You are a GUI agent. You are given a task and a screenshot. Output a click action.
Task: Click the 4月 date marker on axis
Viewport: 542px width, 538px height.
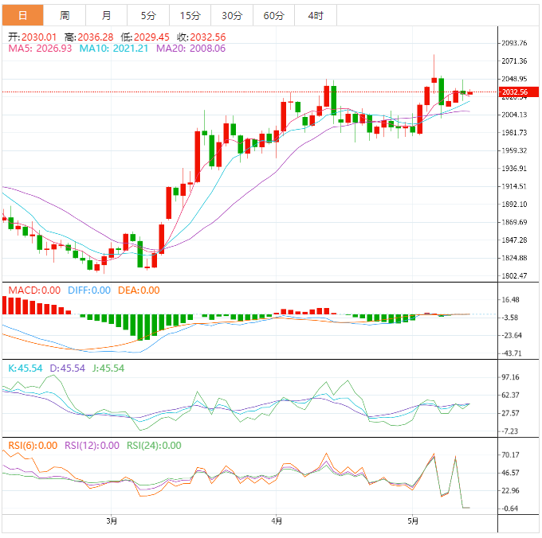276,522
